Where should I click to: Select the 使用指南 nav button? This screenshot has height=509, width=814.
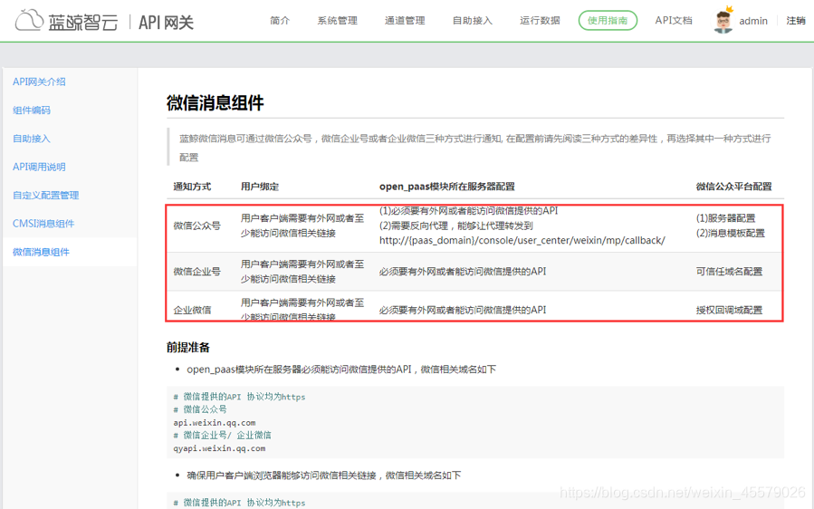608,20
